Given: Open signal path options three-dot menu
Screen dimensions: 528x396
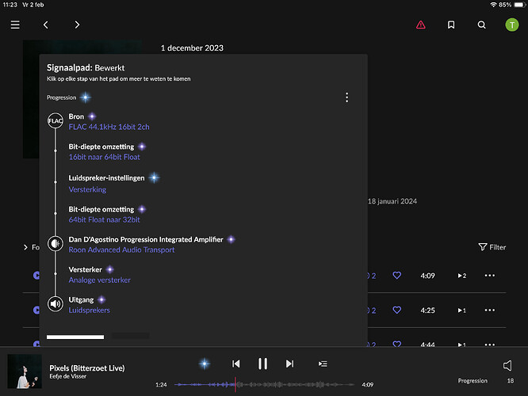Looking at the screenshot, I should [346, 97].
